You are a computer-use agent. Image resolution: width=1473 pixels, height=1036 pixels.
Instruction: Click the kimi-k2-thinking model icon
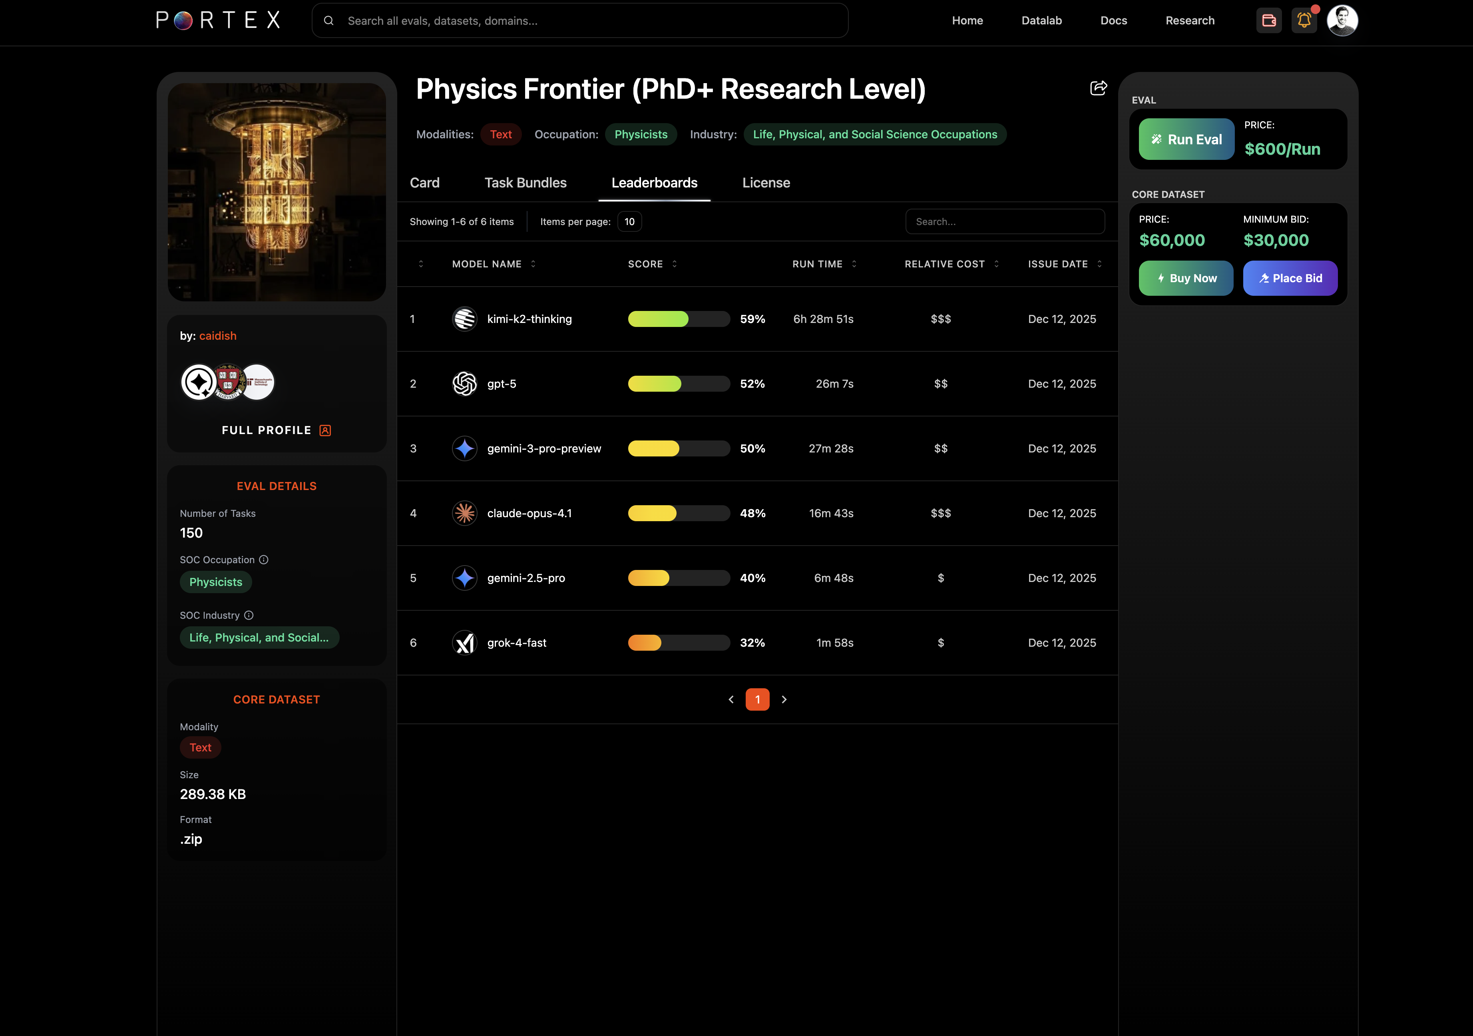click(464, 319)
